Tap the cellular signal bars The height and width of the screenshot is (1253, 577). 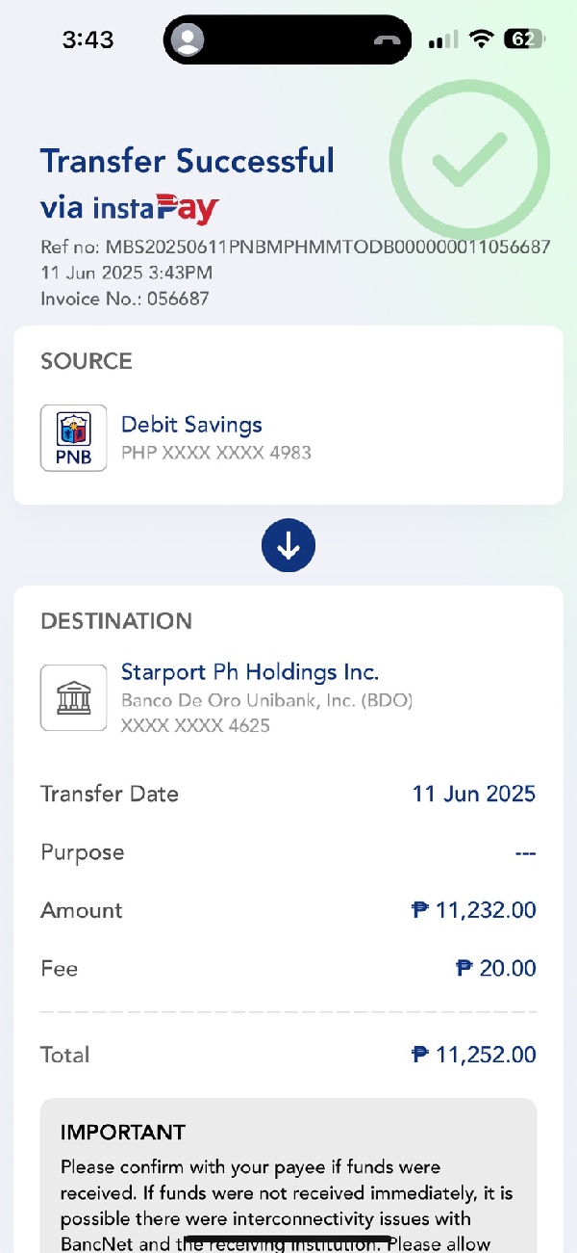coord(443,40)
